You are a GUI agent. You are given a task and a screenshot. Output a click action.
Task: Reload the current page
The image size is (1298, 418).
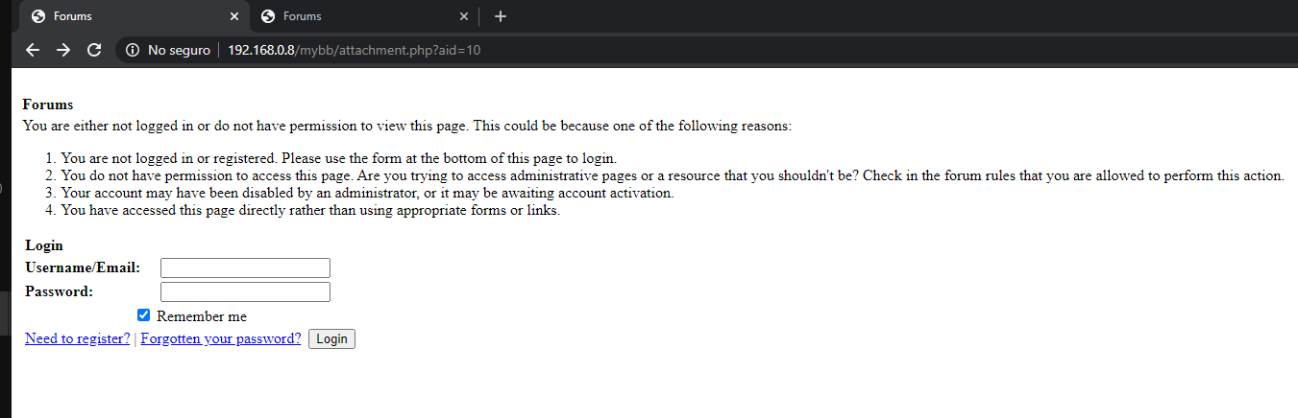point(94,50)
